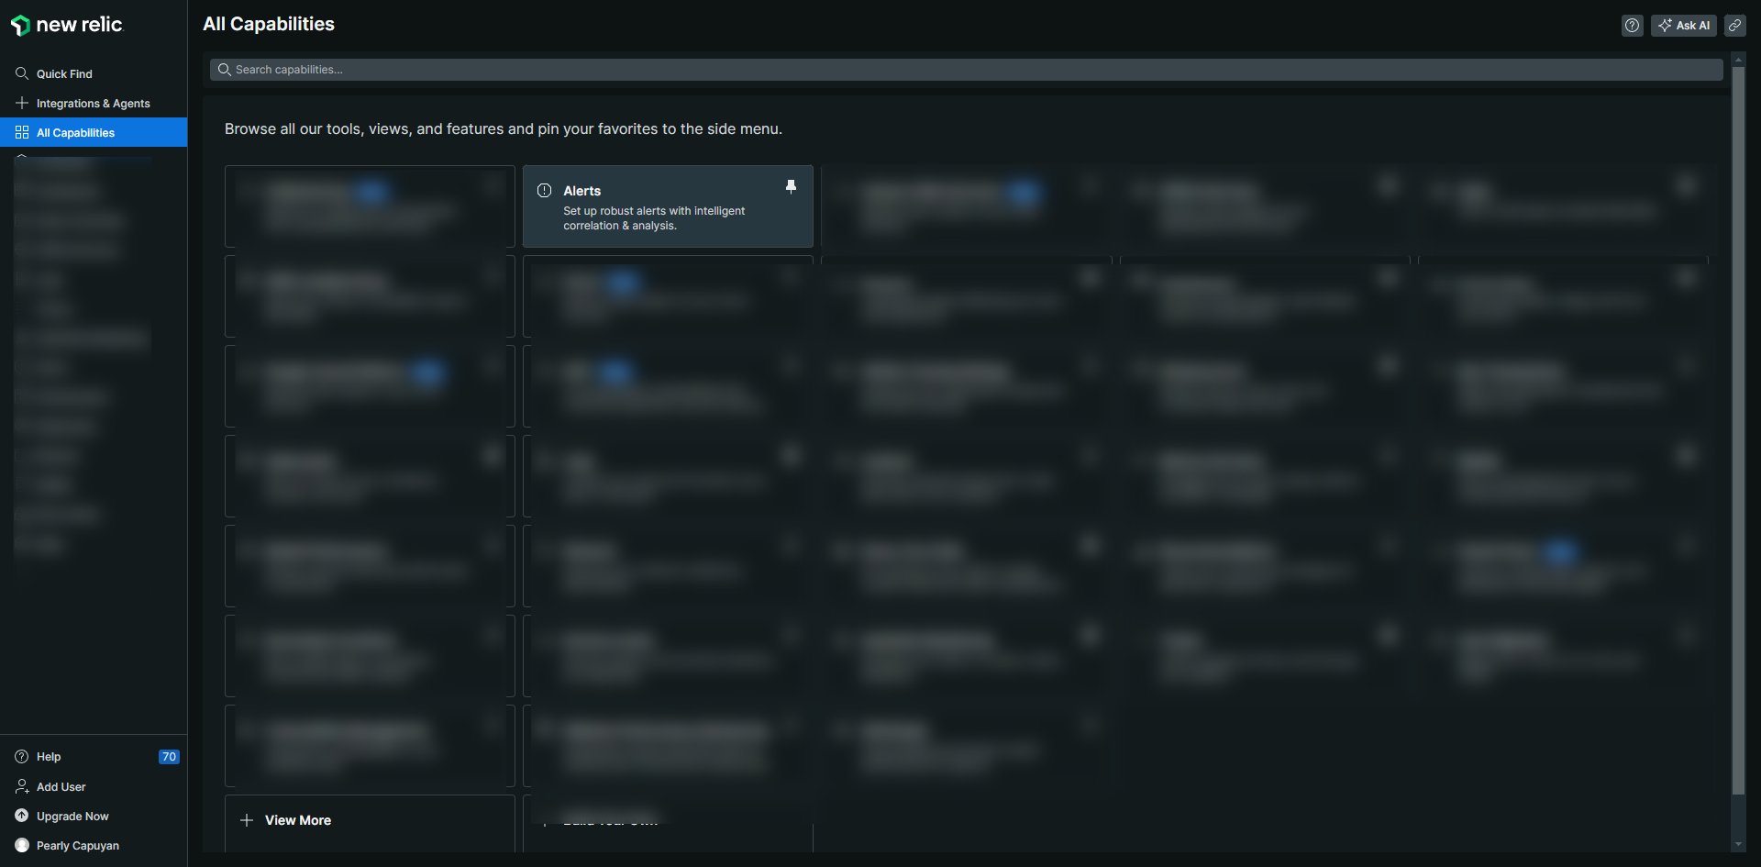
Task: Copy the page permalink via link icon
Action: click(x=1734, y=26)
